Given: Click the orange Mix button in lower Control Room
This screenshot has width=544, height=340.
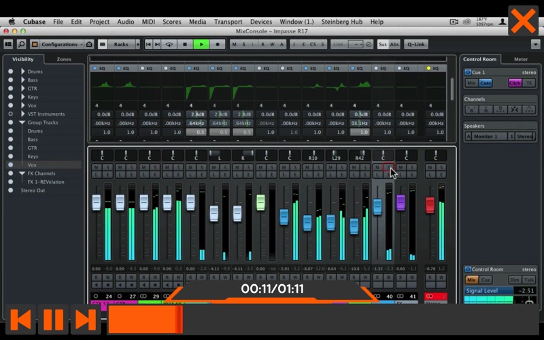Looking at the screenshot, I should click(471, 279).
